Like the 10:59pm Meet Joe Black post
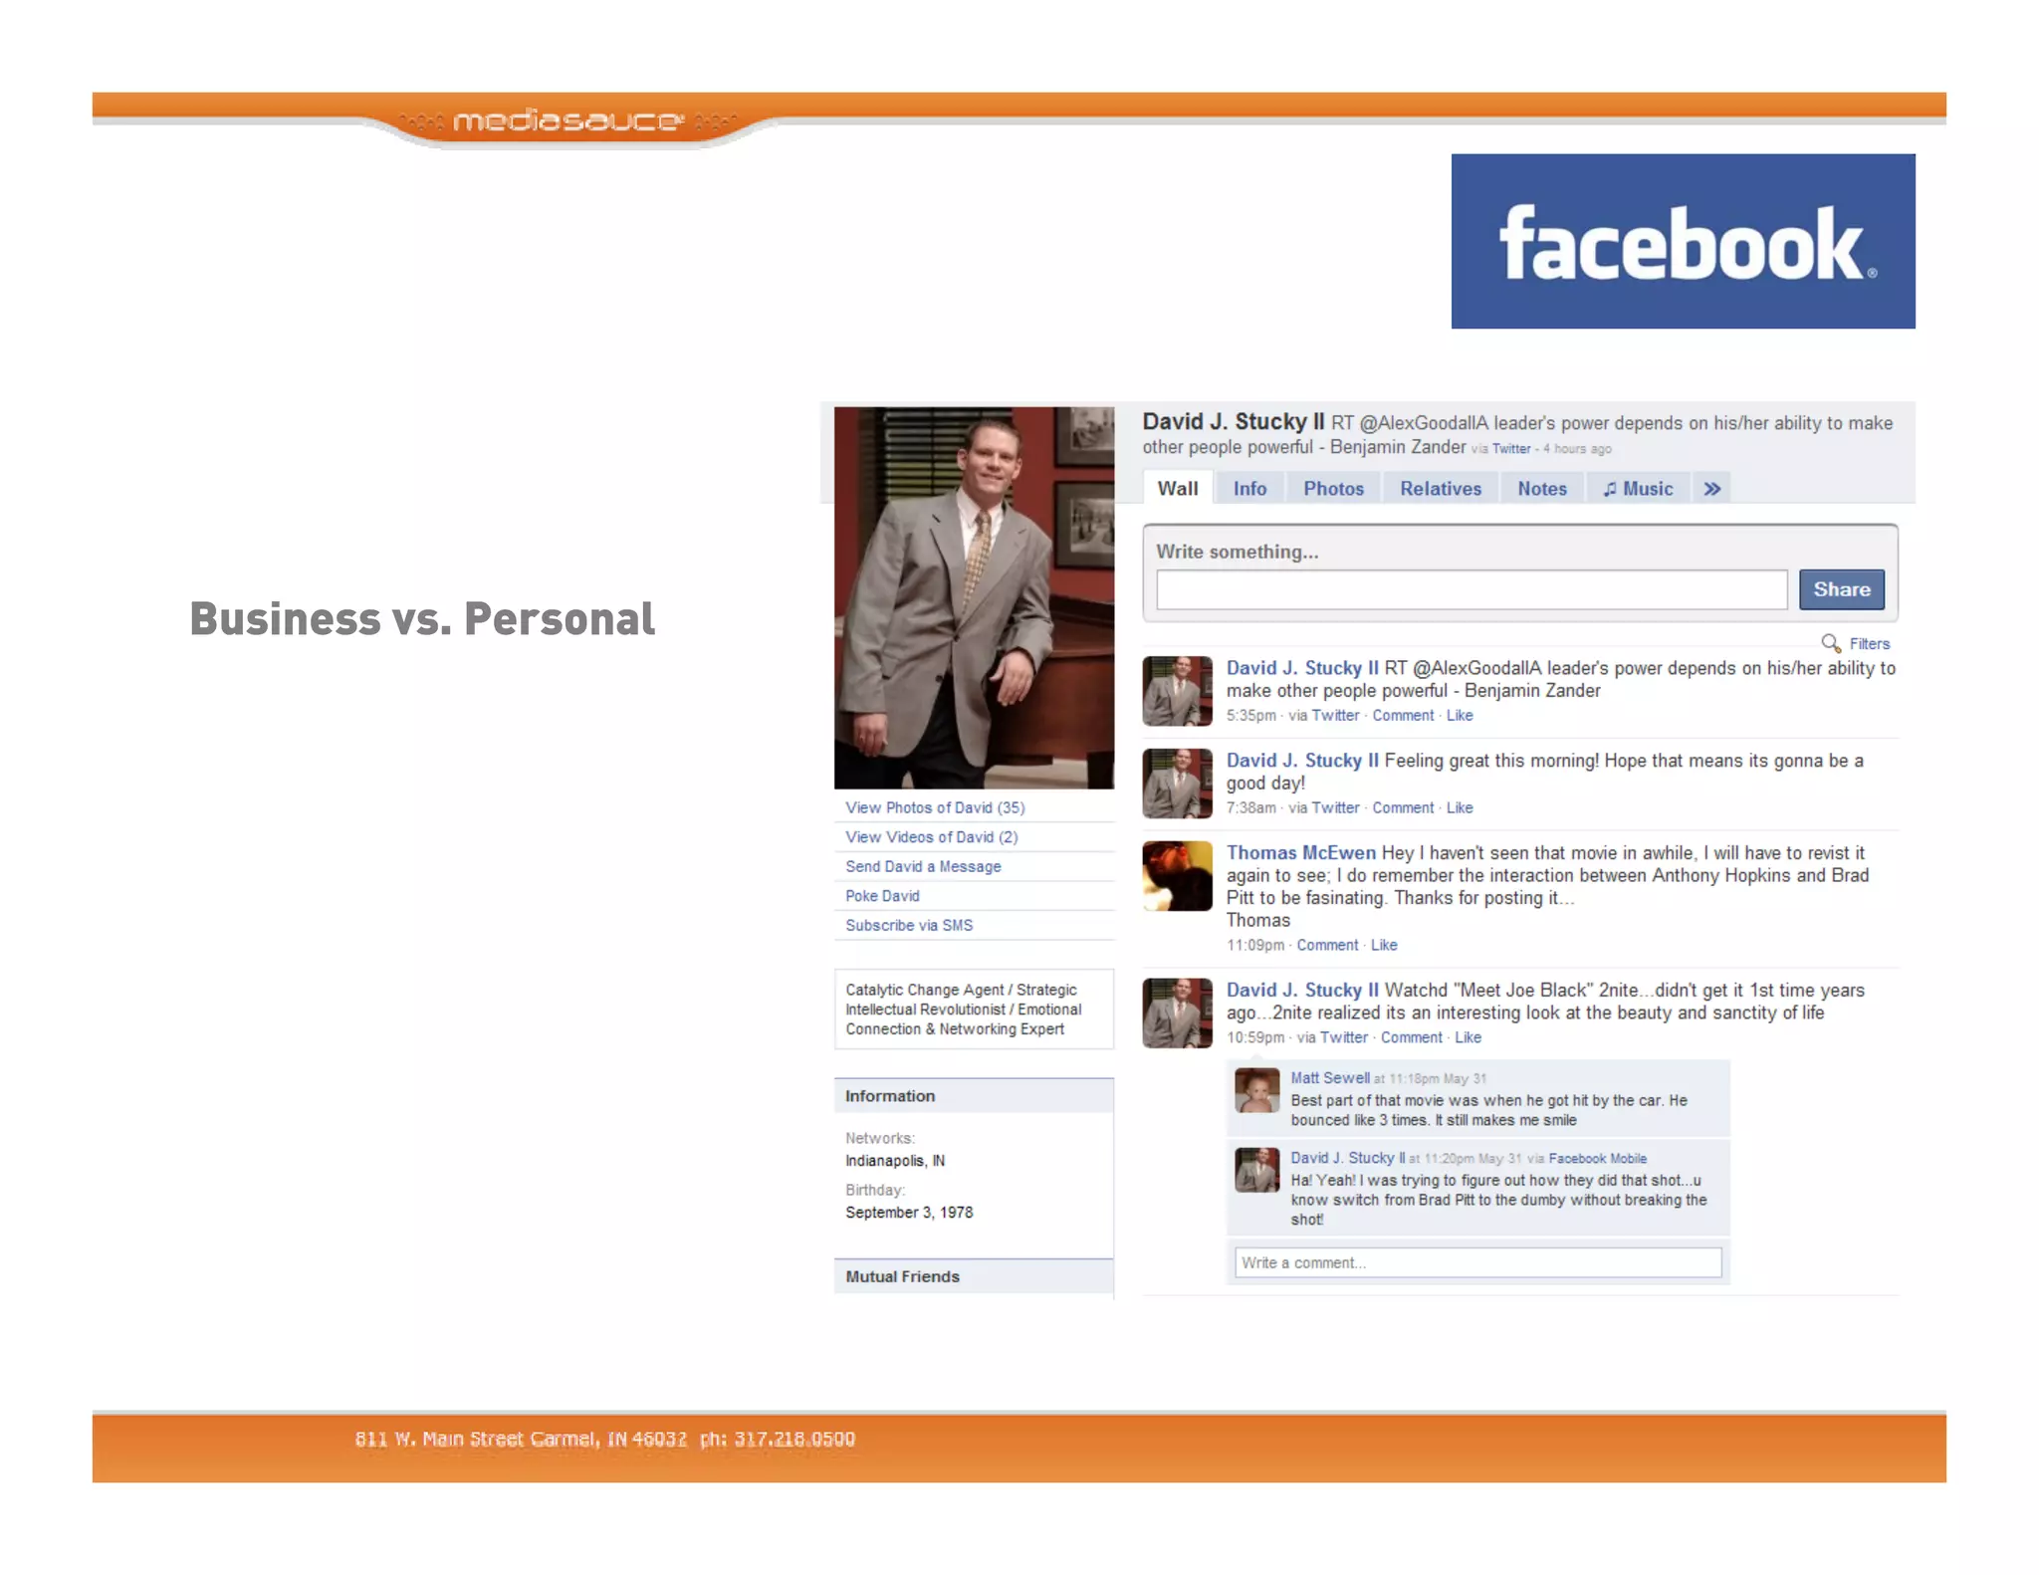This screenshot has width=2039, height=1575. coord(1468,1037)
